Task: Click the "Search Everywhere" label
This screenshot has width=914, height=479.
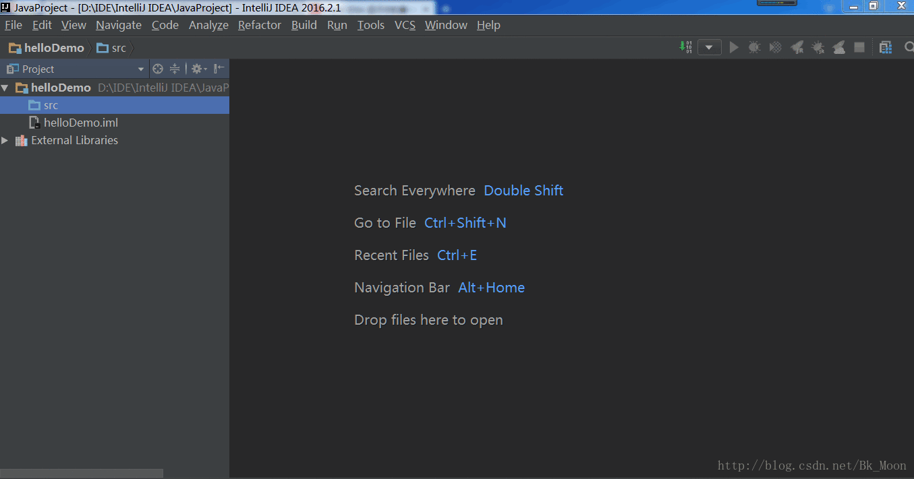Action: [x=415, y=191]
